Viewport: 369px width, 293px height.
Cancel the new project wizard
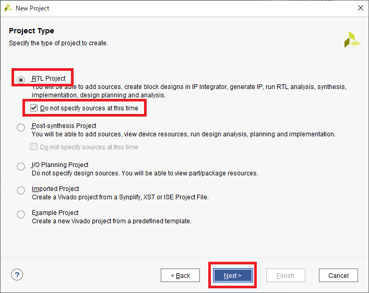click(338, 275)
